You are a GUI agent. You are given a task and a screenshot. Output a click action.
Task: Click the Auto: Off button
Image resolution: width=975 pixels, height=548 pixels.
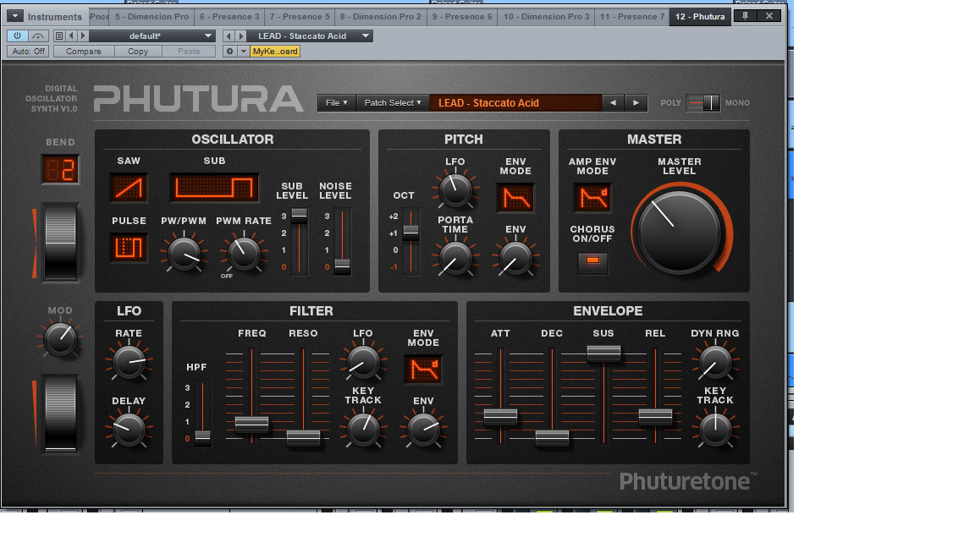(x=29, y=52)
